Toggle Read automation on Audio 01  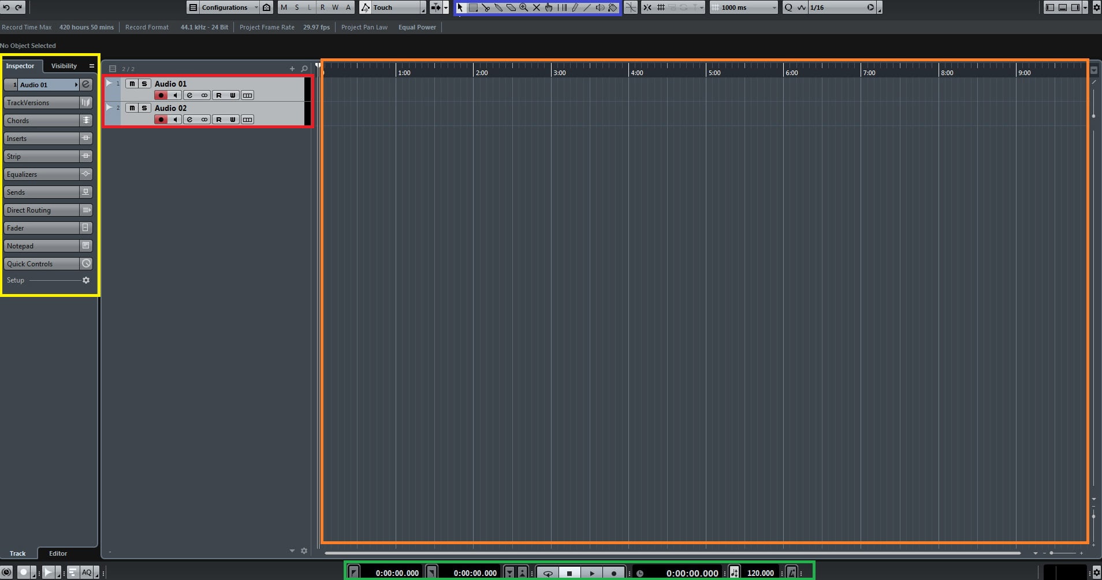pyautogui.click(x=218, y=95)
